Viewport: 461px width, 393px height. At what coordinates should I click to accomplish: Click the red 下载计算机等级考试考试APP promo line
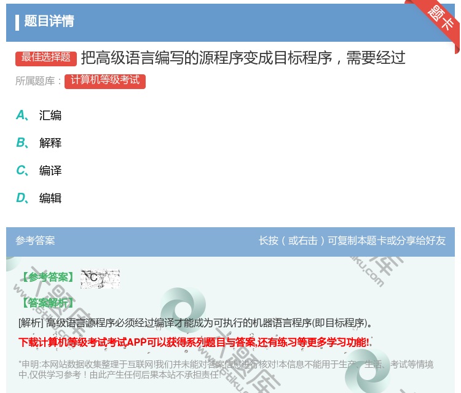coord(194,342)
